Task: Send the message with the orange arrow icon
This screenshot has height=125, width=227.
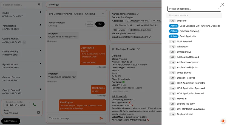Action: click(101, 118)
